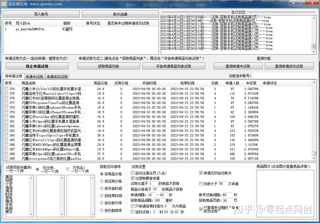Check the box for row 383

6,130
